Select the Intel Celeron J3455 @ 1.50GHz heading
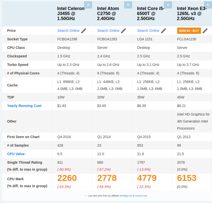This screenshot has height=203, width=212. coord(71,14)
